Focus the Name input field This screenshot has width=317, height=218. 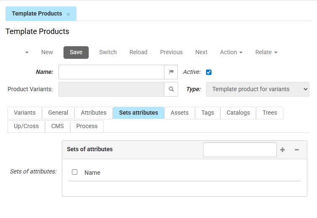click(x=111, y=72)
